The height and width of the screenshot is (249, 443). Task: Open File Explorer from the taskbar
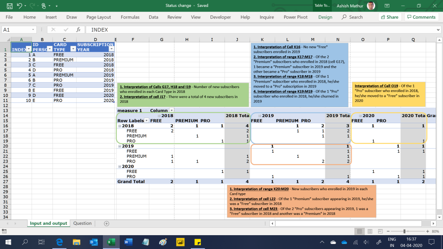tap(76, 242)
